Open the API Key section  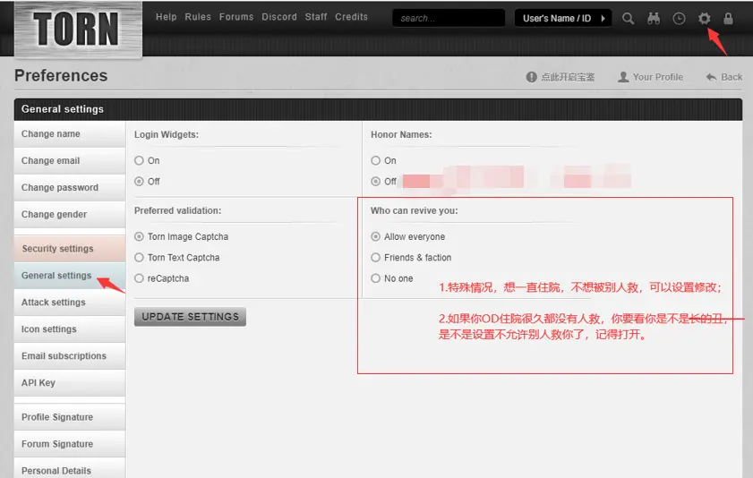(39, 383)
